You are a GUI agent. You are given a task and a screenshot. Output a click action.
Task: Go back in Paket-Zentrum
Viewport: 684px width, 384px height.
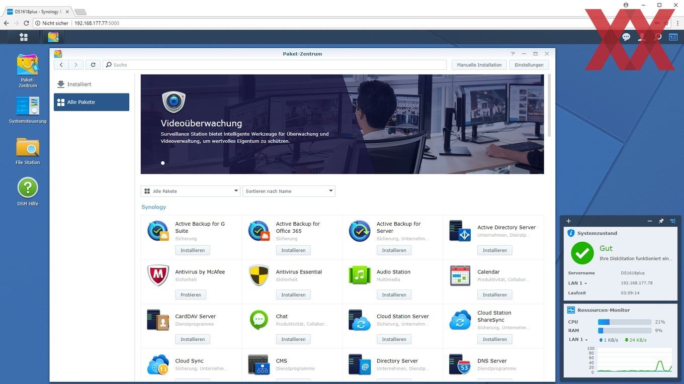61,65
